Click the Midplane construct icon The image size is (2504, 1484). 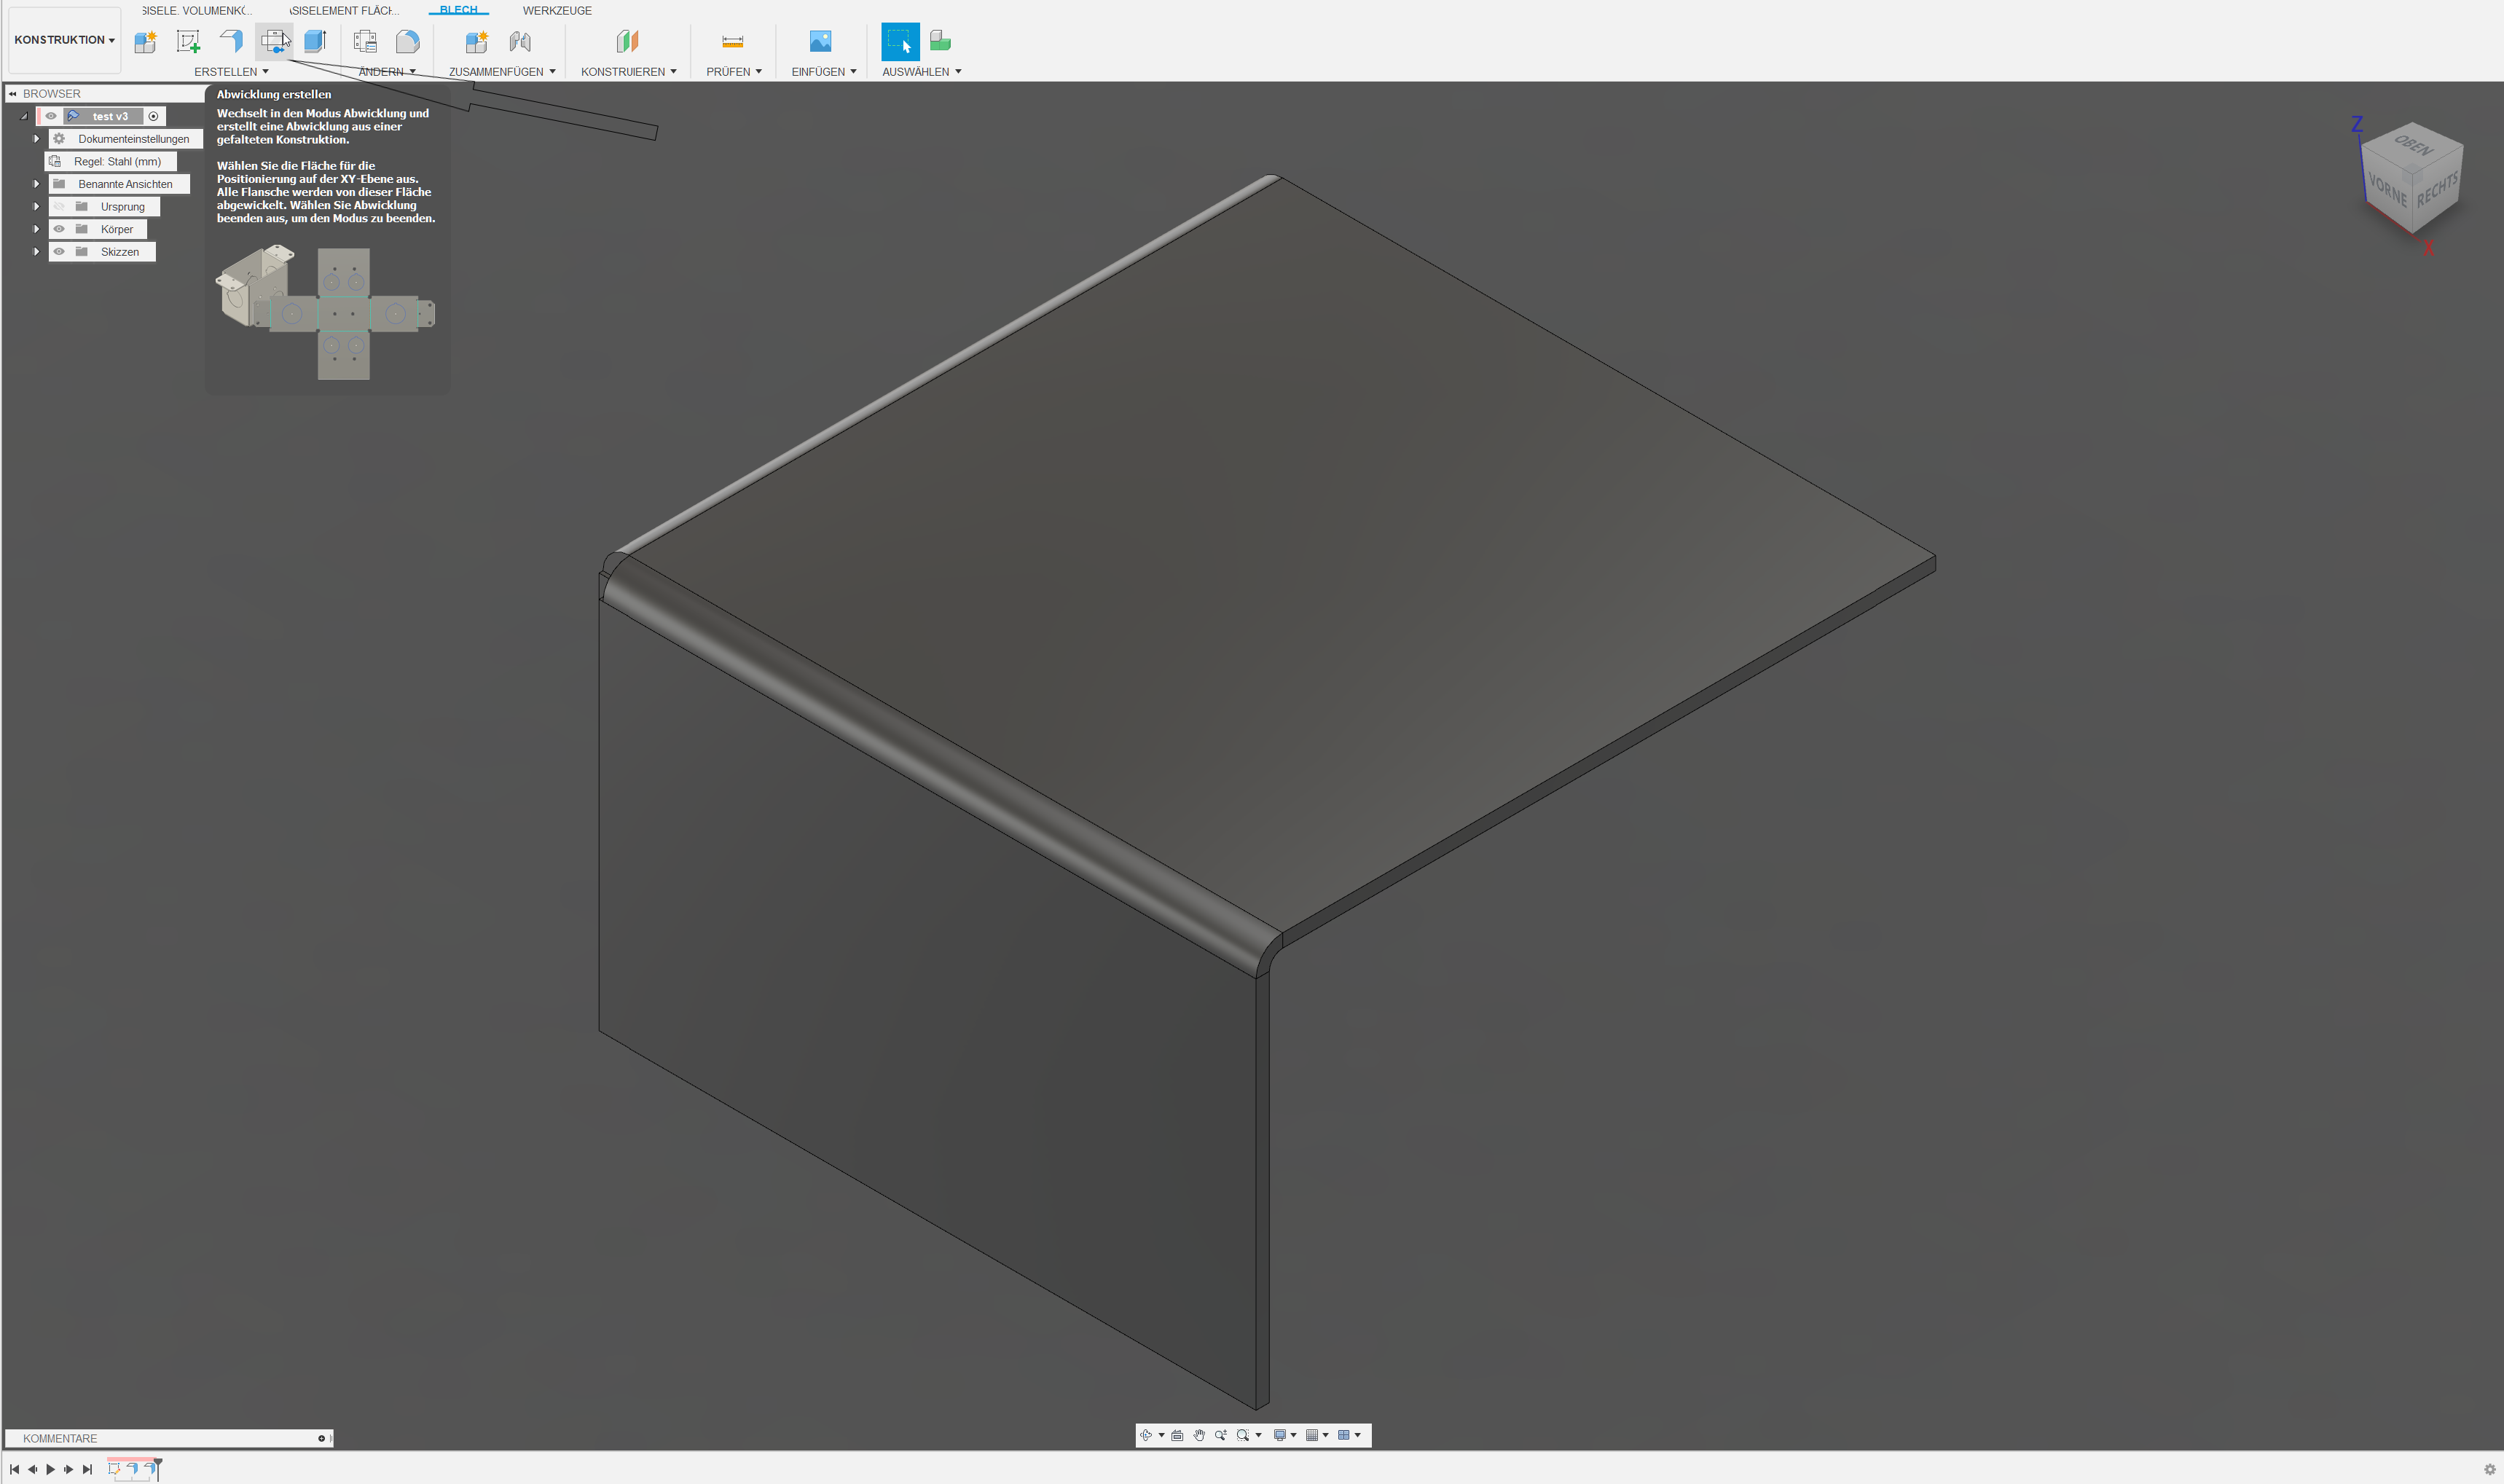(627, 41)
